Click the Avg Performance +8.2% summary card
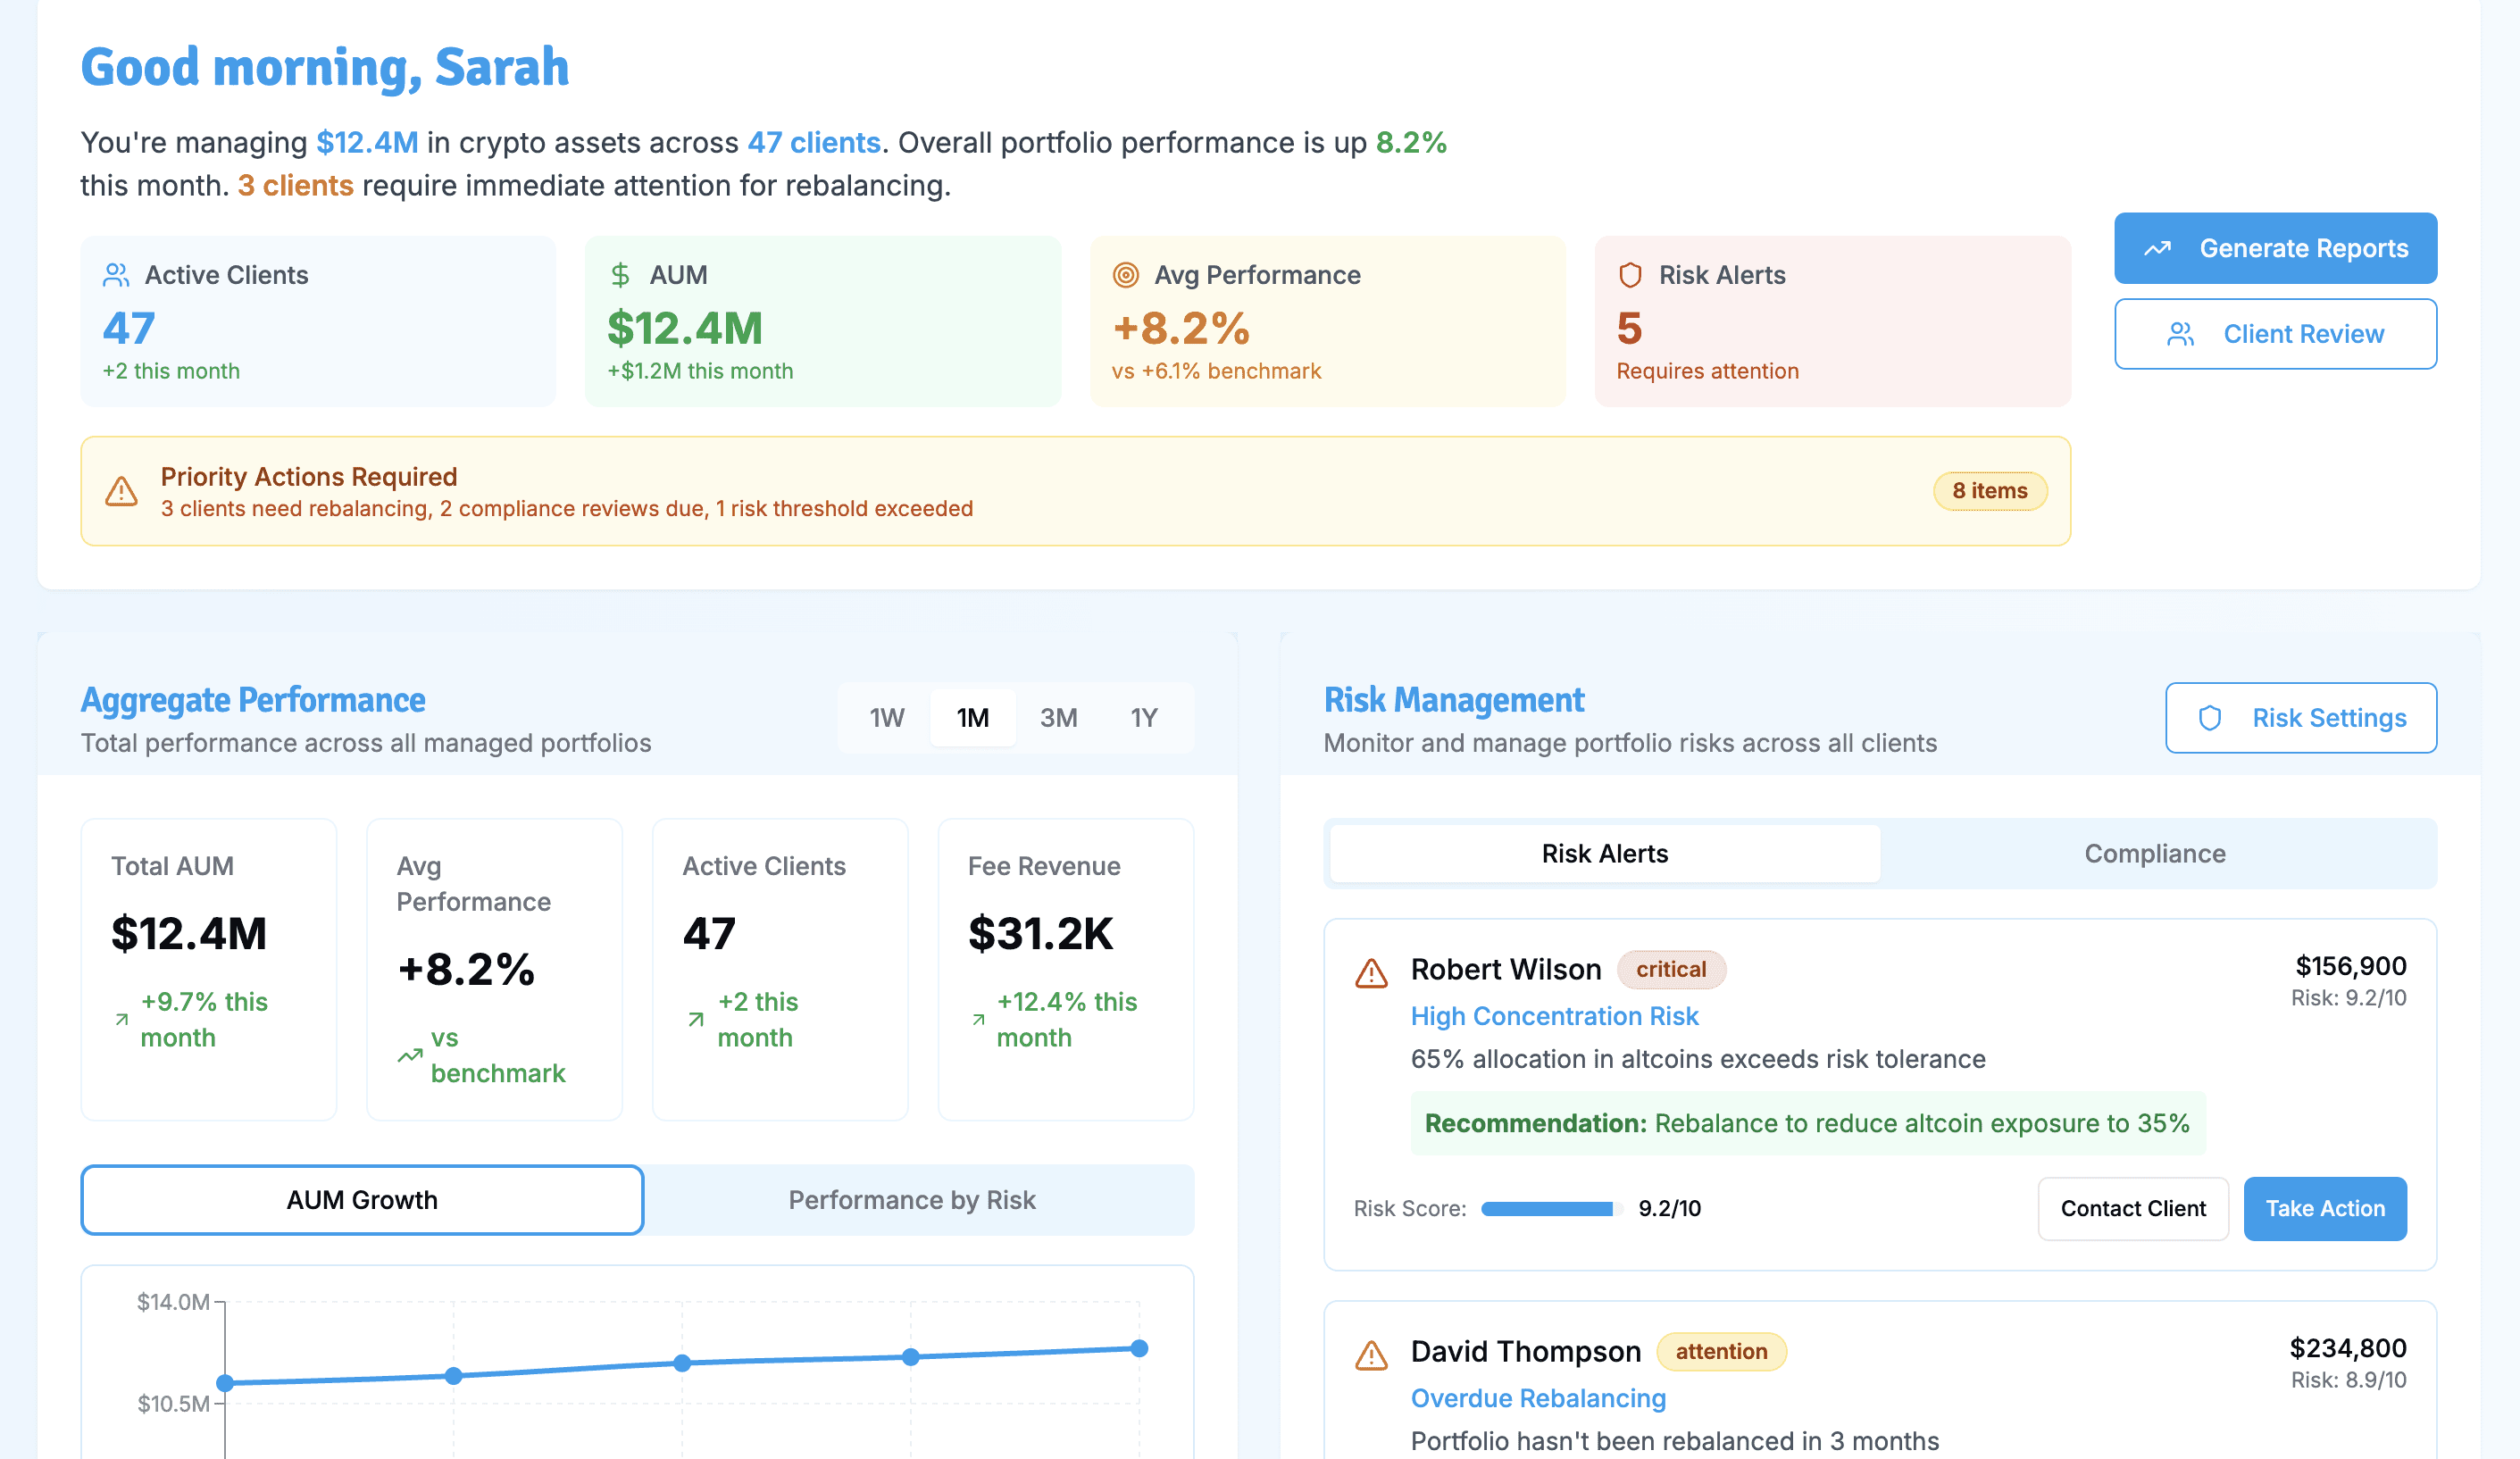This screenshot has width=2520, height=1459. 1328,321
